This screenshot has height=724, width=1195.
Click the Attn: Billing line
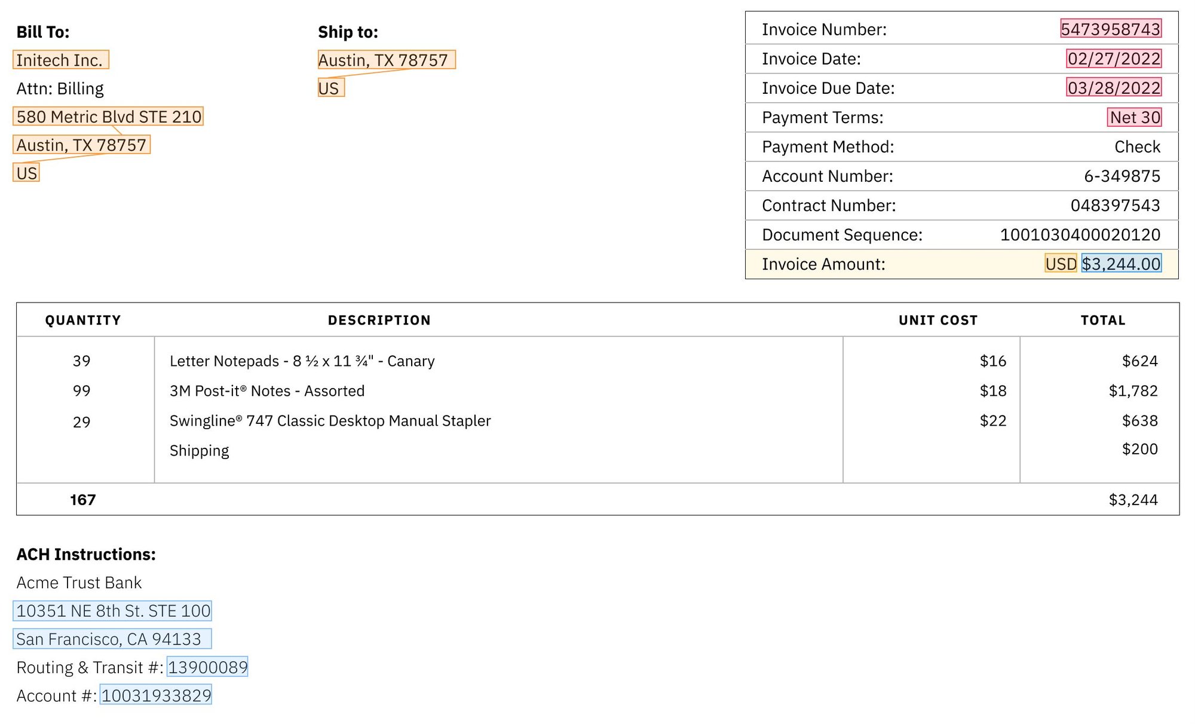click(60, 88)
